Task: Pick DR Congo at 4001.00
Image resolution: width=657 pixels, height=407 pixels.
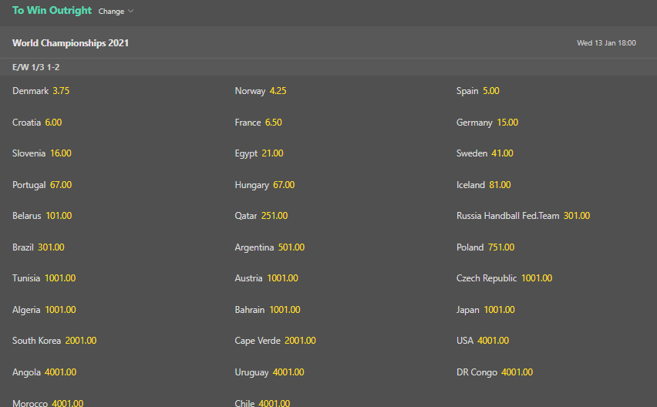Action: (x=494, y=372)
